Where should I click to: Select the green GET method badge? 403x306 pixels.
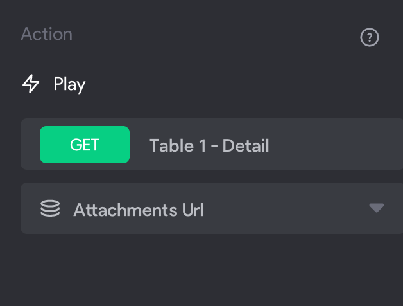[85, 145]
